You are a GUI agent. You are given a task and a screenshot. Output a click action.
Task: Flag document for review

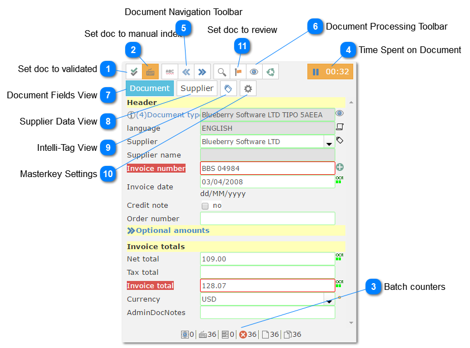click(x=238, y=71)
